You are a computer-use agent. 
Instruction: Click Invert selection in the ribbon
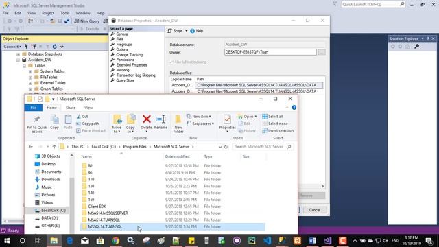tap(278, 130)
